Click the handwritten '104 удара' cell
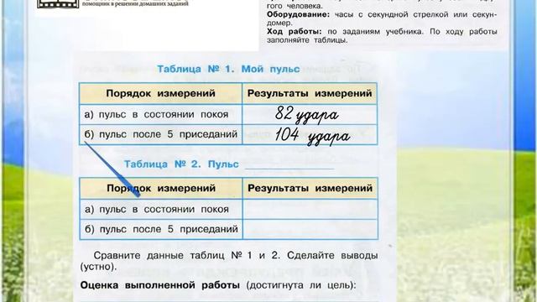 click(310, 134)
